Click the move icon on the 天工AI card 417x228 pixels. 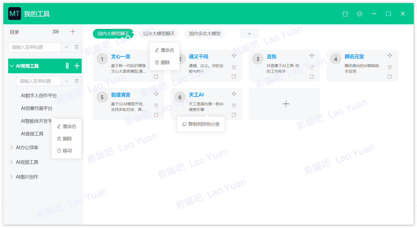[234, 94]
